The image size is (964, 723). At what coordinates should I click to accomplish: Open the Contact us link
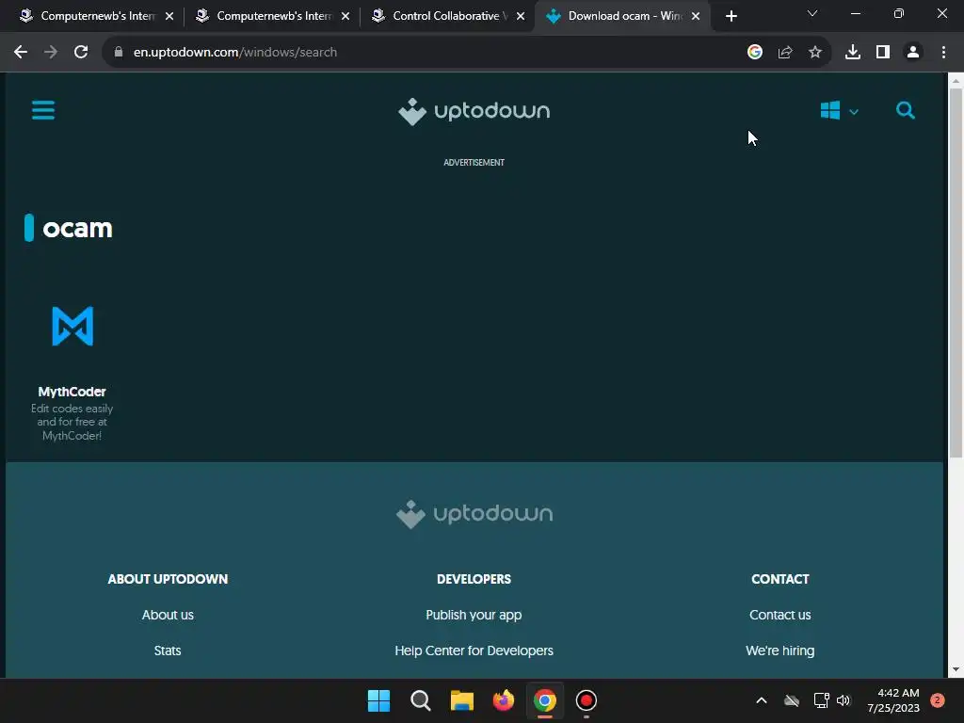pos(779,615)
